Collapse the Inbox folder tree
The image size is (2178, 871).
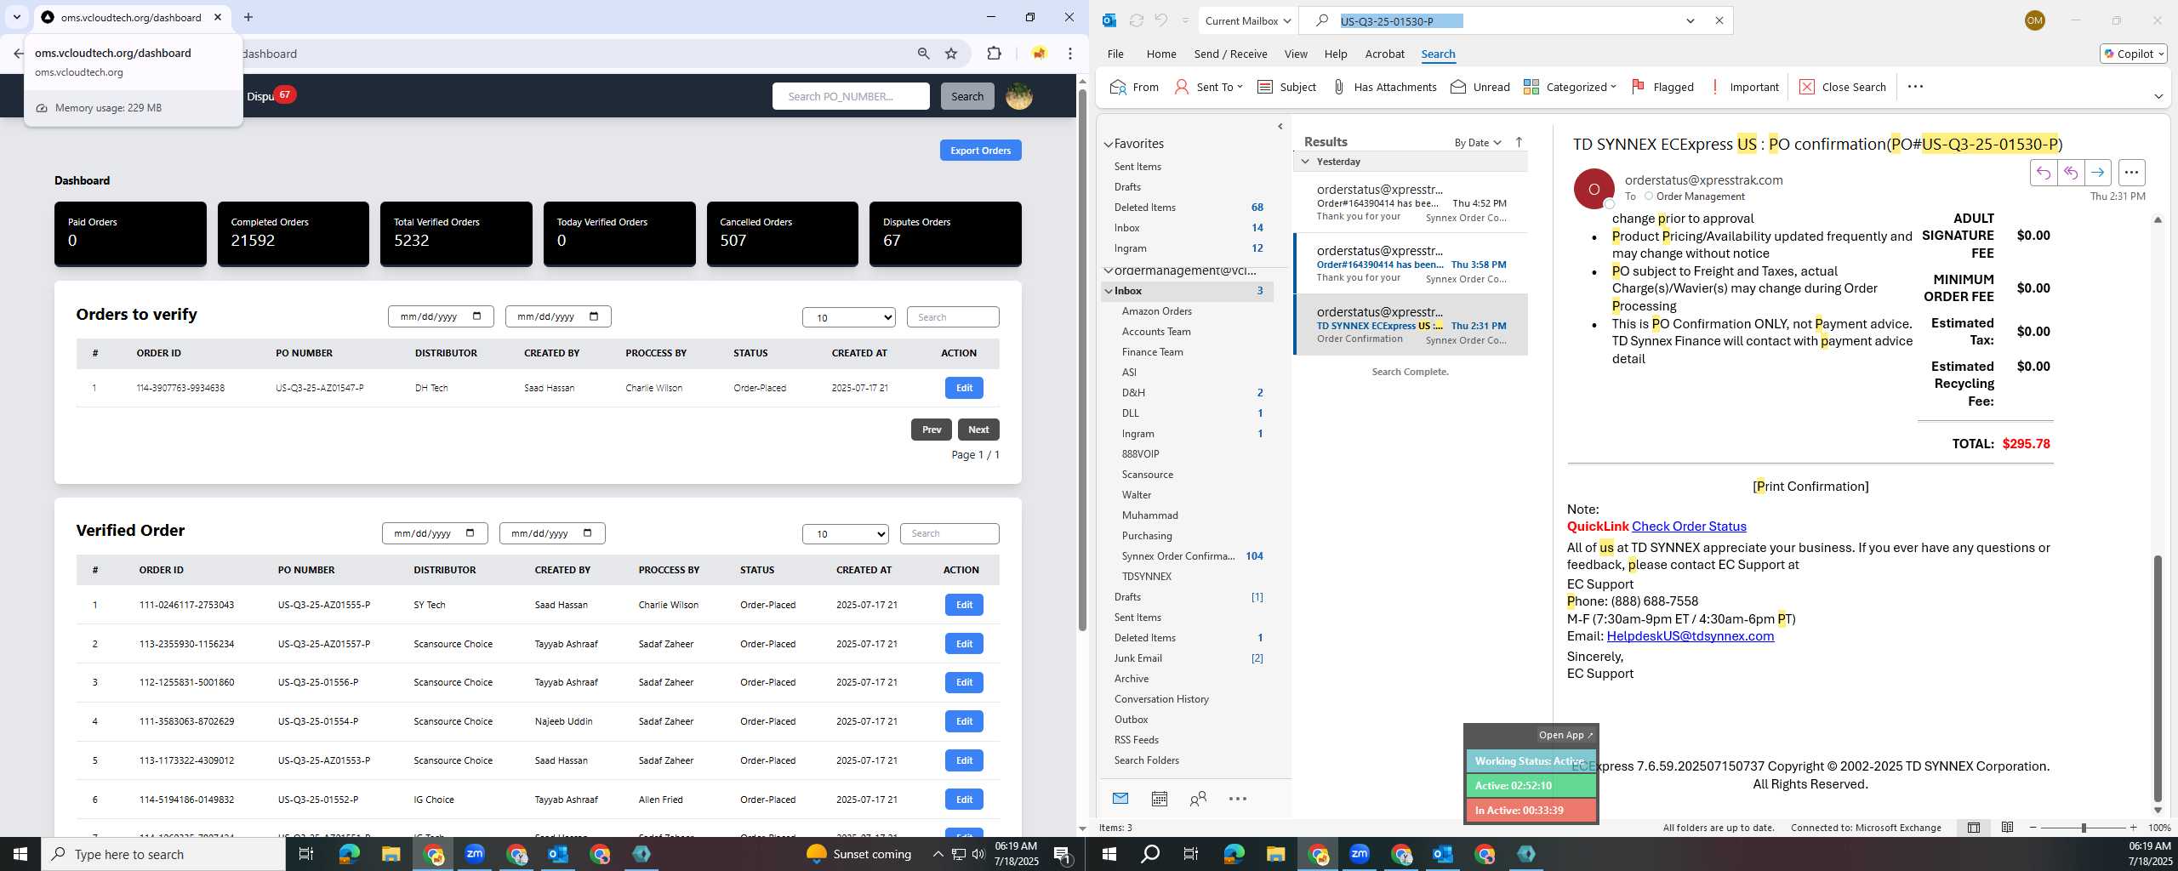pyautogui.click(x=1109, y=291)
